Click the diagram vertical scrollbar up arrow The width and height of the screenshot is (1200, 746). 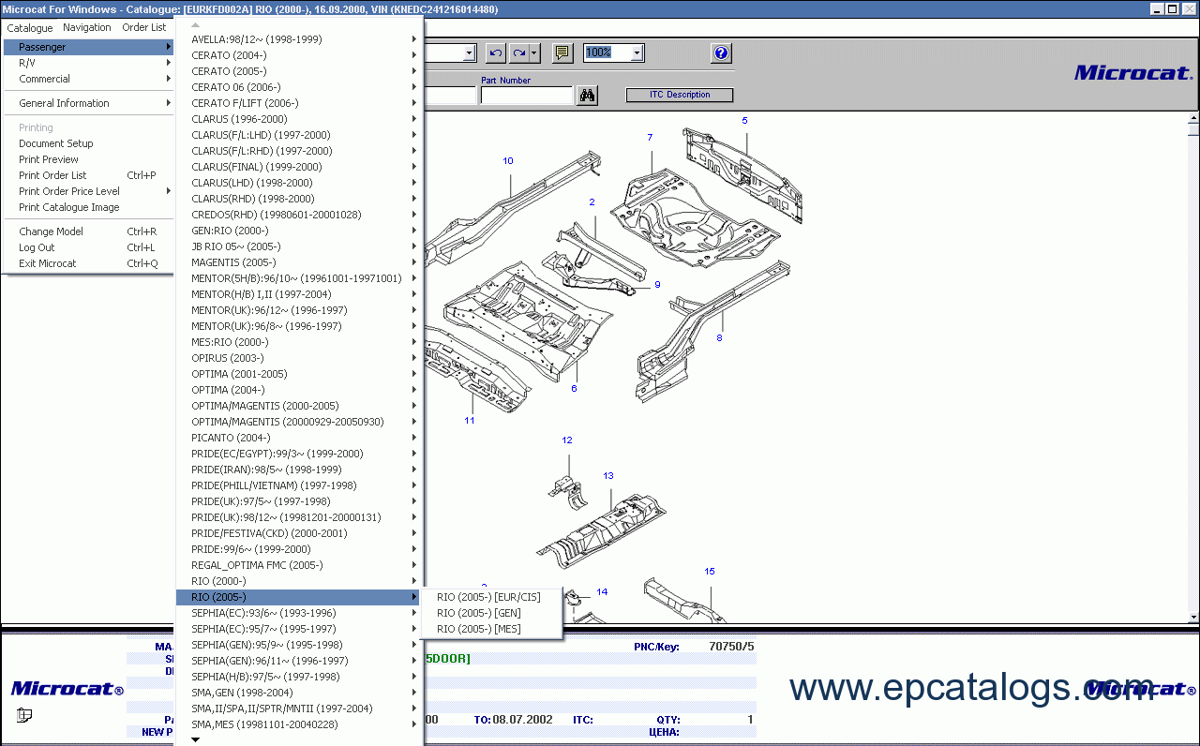click(1193, 118)
